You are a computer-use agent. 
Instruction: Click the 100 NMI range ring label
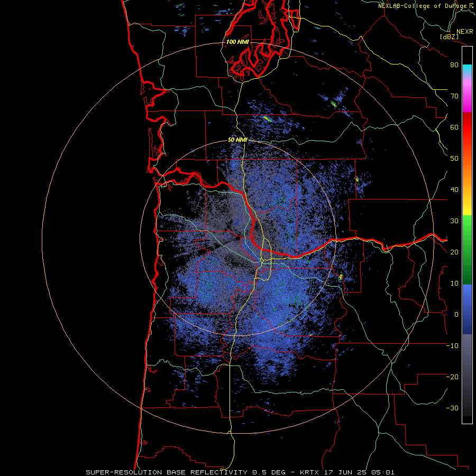[237, 42]
